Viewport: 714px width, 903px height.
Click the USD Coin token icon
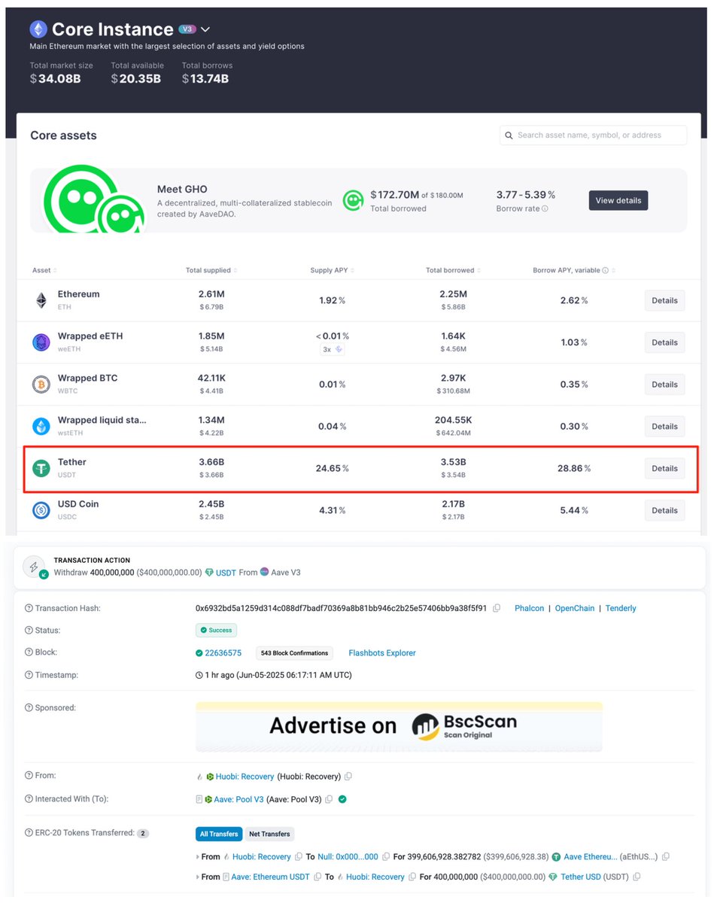41,509
